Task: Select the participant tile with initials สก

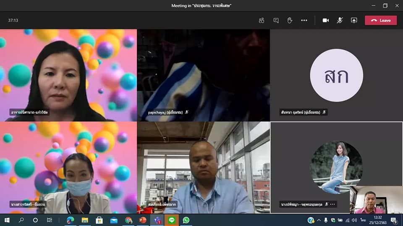Action: click(x=336, y=75)
